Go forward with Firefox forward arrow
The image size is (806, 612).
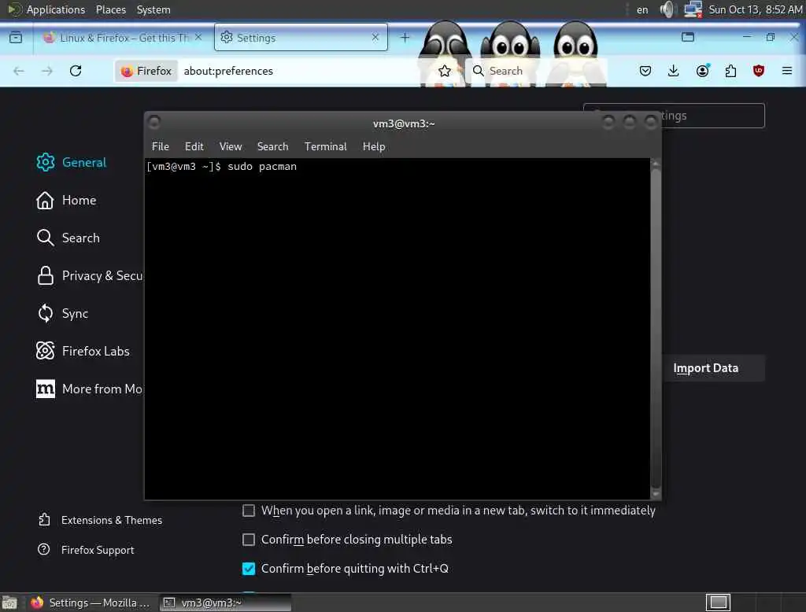click(47, 71)
